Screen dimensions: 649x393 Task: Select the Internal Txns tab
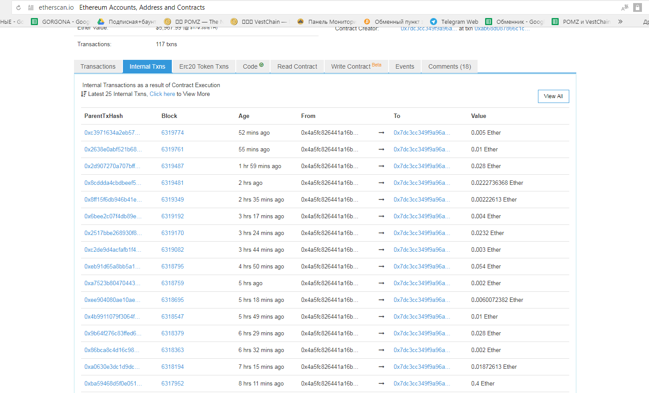click(x=148, y=66)
